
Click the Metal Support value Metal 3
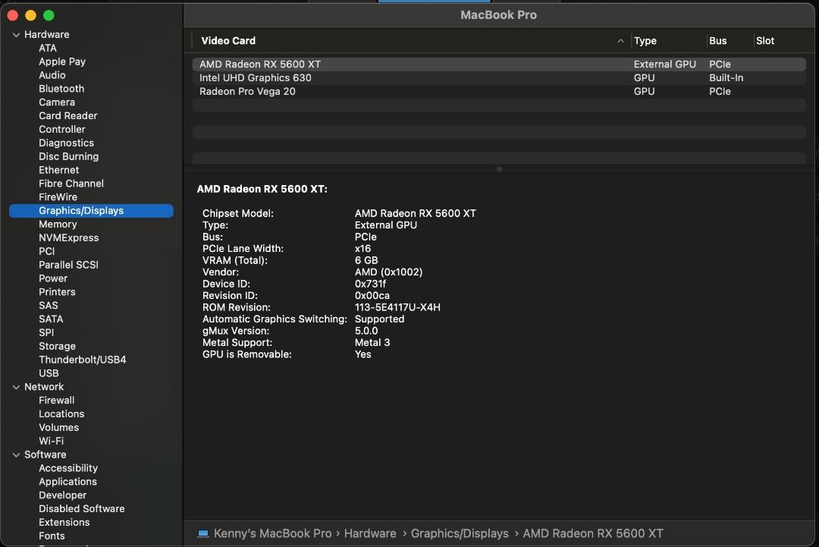click(372, 343)
